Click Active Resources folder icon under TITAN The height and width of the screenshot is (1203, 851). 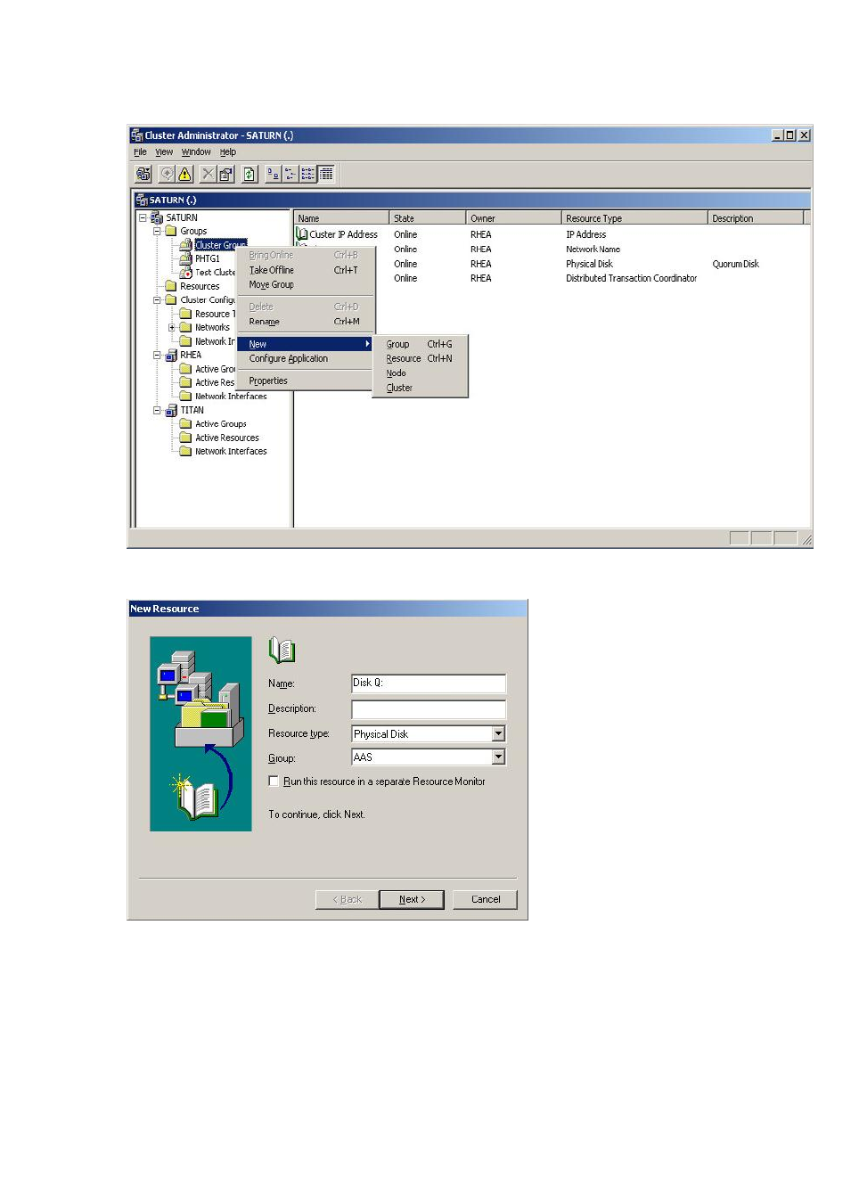click(185, 438)
